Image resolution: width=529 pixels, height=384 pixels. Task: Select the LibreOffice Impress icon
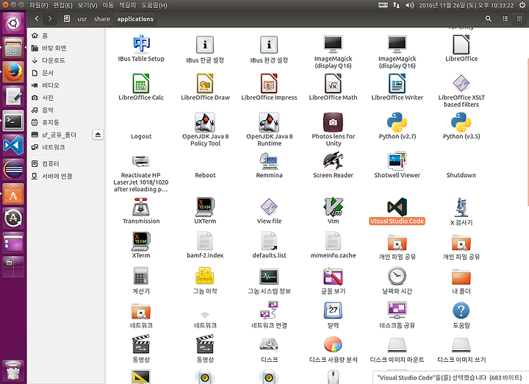pyautogui.click(x=269, y=83)
